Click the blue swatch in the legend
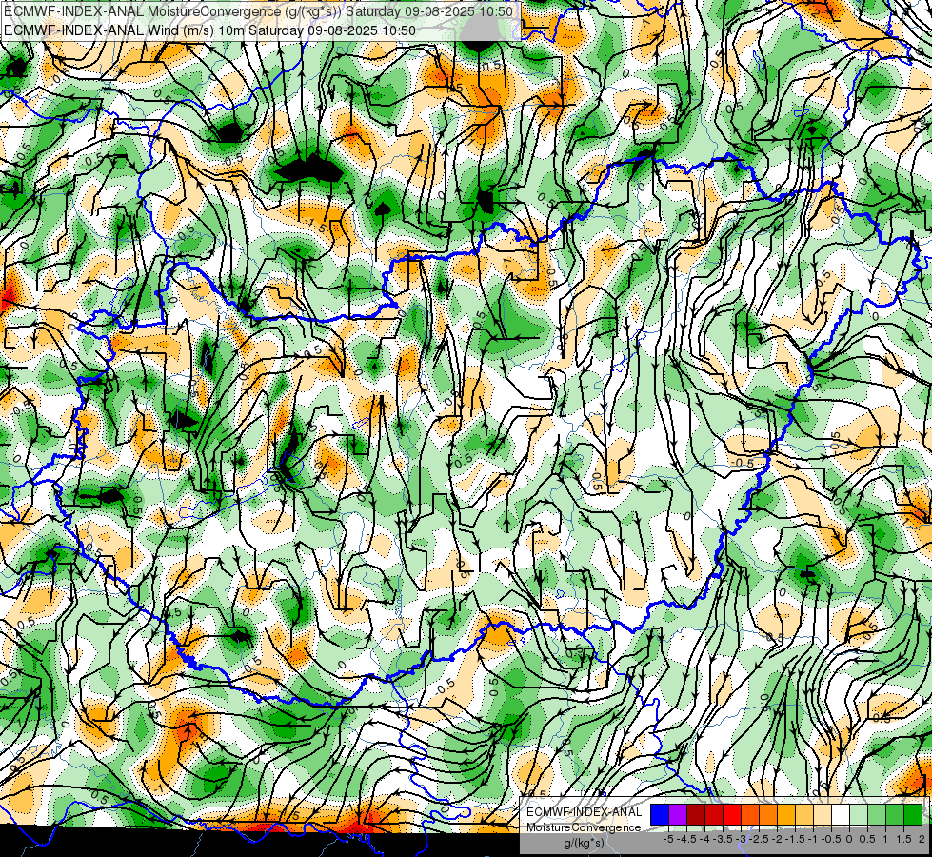This screenshot has width=932, height=857. click(660, 814)
